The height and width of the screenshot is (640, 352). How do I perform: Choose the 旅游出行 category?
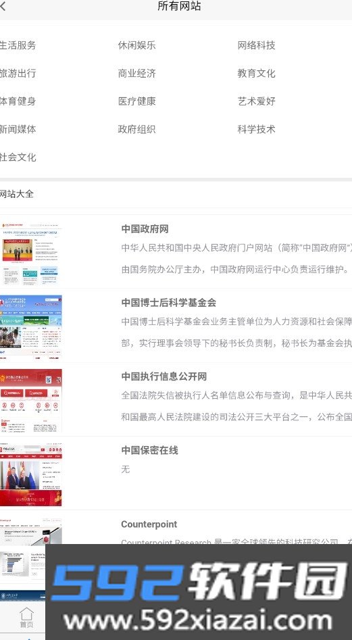(18, 73)
